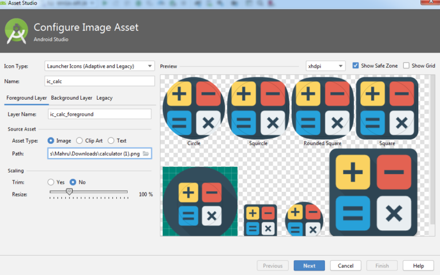440x275 pixels.
Task: Open the xhdpi density dropdown
Action: coord(325,66)
